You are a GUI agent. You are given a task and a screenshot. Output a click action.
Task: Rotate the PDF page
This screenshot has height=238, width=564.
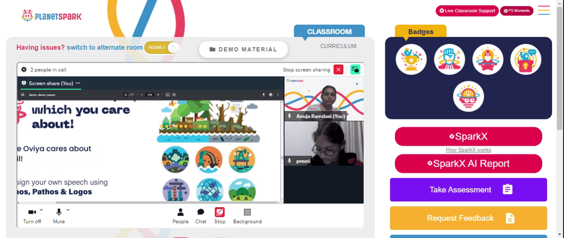[x=174, y=95]
